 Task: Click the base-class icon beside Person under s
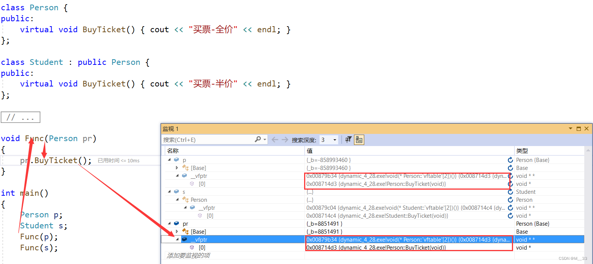[x=185, y=200]
